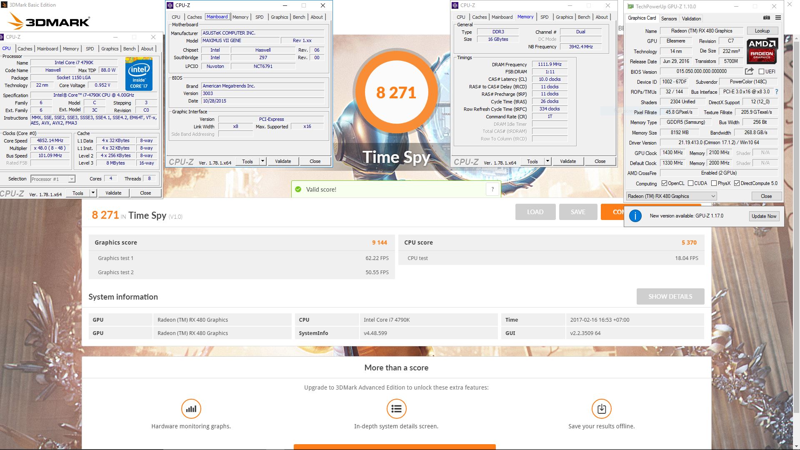Expand Tools arrow in CPU-Z Memory window
The image size is (800, 450).
pos(547,161)
